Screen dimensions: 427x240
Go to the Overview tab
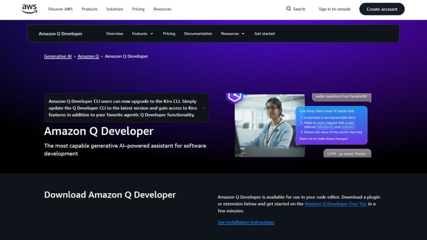tap(115, 34)
